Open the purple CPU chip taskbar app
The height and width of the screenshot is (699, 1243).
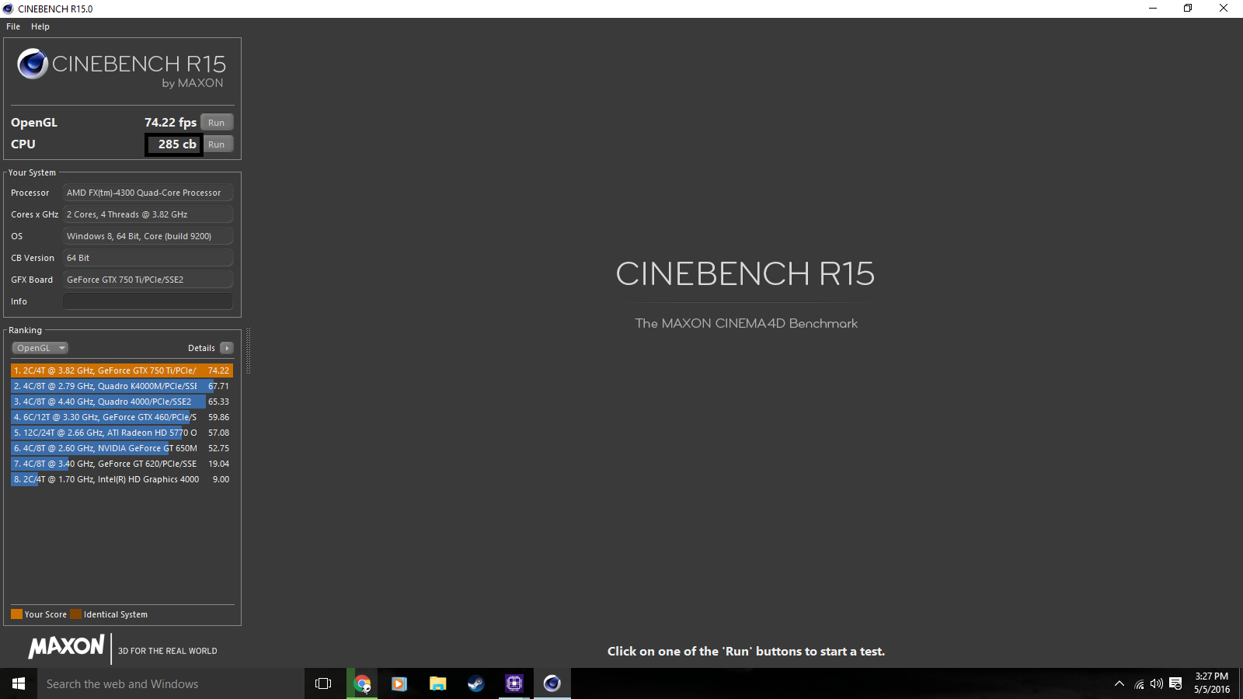point(514,683)
